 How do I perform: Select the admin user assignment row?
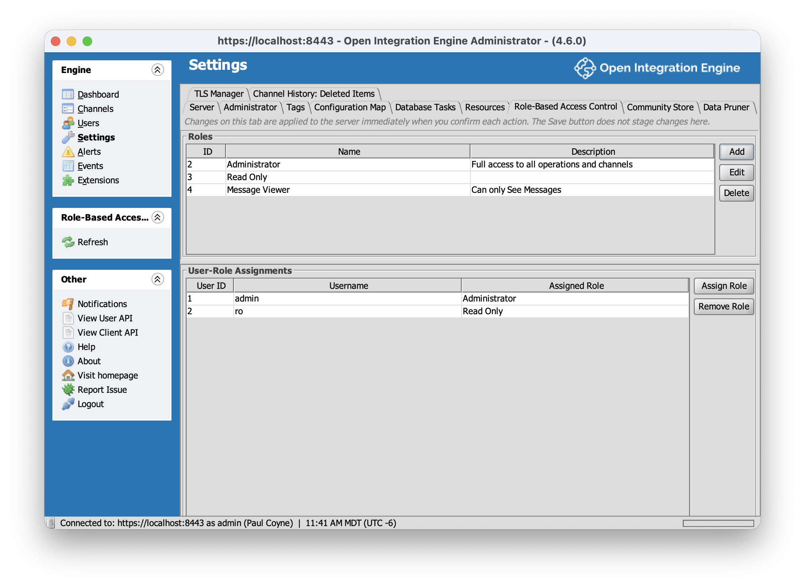[437, 298]
